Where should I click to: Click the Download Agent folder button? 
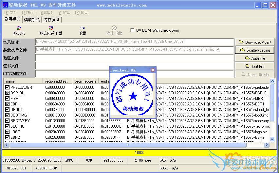tap(255, 42)
